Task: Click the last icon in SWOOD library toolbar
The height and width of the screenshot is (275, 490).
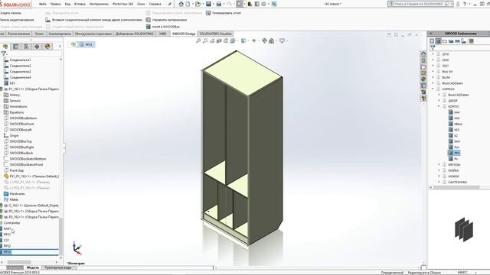Action: pos(472,41)
